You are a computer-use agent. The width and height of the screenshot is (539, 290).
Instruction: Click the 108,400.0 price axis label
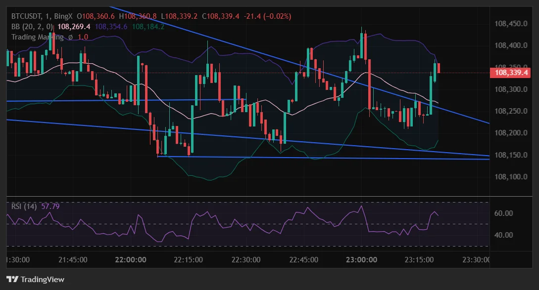tap(510, 45)
